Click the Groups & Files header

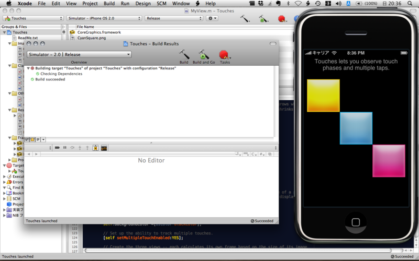pos(14,27)
